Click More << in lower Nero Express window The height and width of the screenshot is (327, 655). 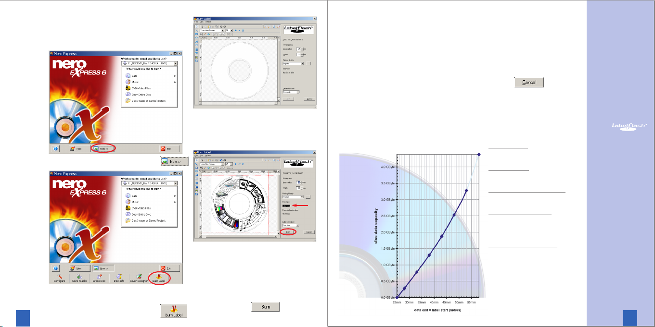[x=104, y=268]
